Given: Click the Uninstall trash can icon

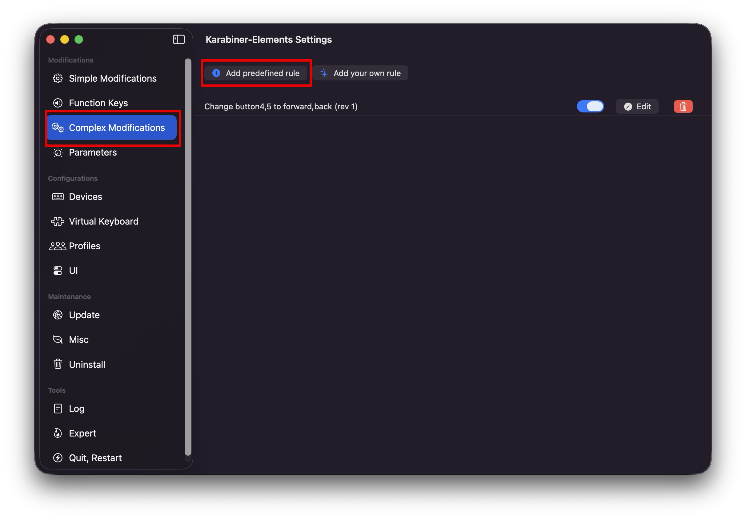Looking at the screenshot, I should pos(58,364).
